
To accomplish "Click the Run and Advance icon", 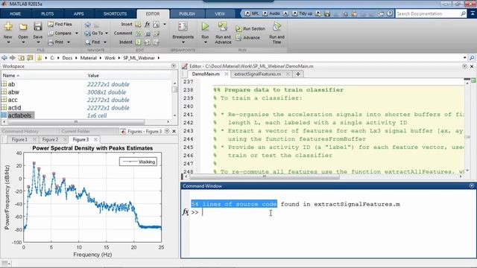I will (x=223, y=27).
